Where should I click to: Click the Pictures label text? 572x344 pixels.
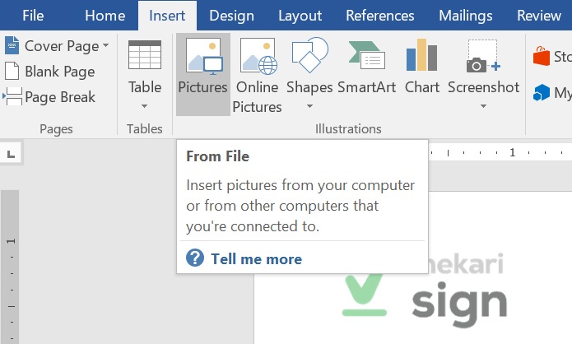click(202, 87)
